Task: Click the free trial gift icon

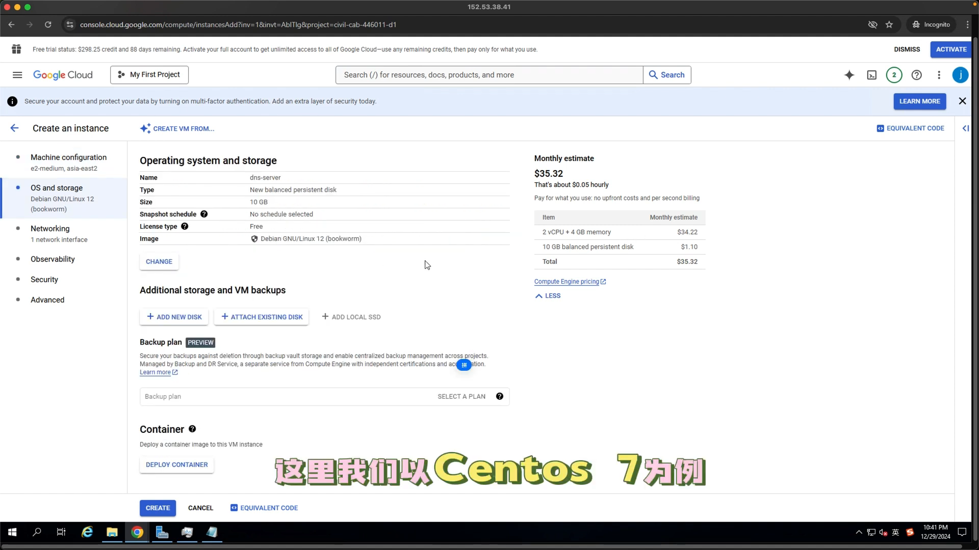Action: (16, 49)
